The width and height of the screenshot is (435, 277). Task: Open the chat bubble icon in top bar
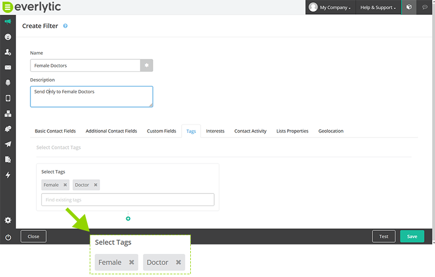[x=425, y=7]
